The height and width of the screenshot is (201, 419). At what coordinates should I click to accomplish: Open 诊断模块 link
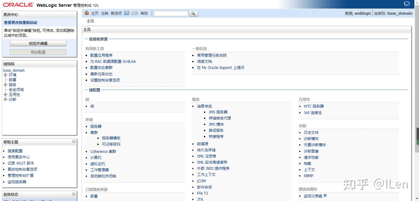[x=311, y=138]
